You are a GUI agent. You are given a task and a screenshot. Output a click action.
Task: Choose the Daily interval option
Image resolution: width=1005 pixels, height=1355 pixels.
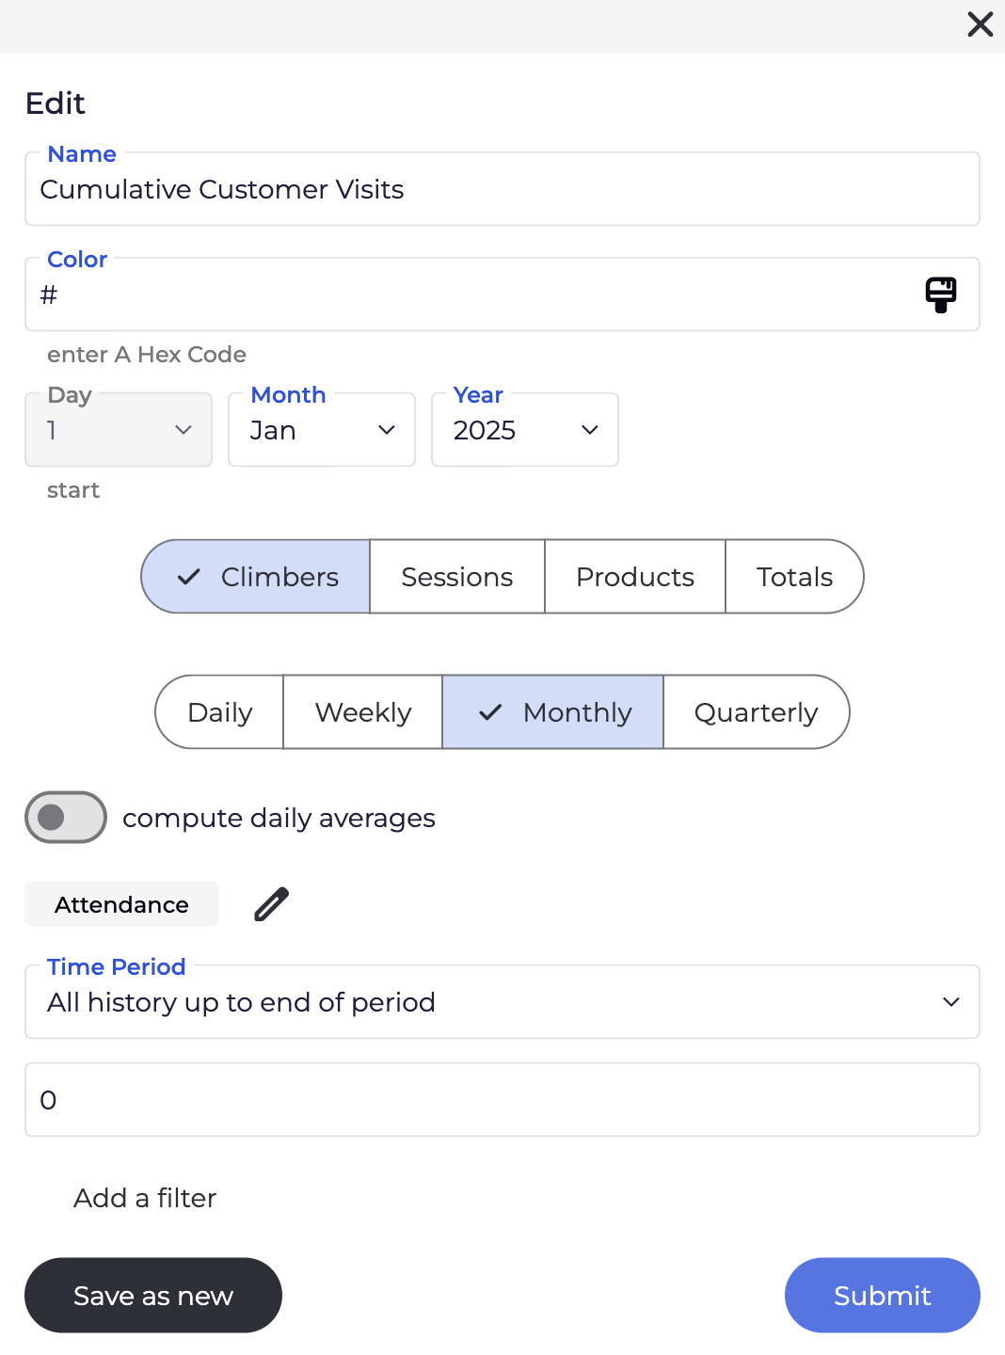220,712
